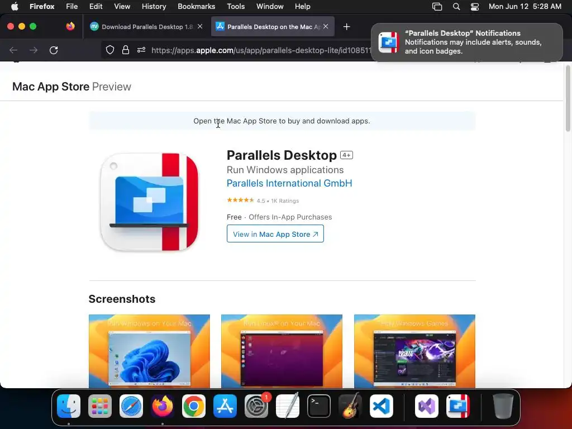Click the tracking protection shield icon
This screenshot has height=429, width=572.
tap(110, 50)
